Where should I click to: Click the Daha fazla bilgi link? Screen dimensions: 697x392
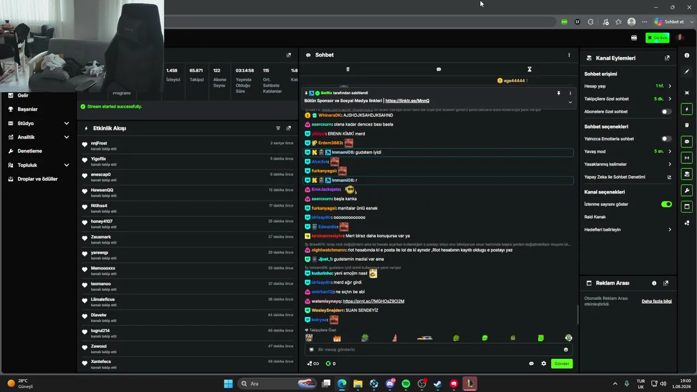click(657, 301)
